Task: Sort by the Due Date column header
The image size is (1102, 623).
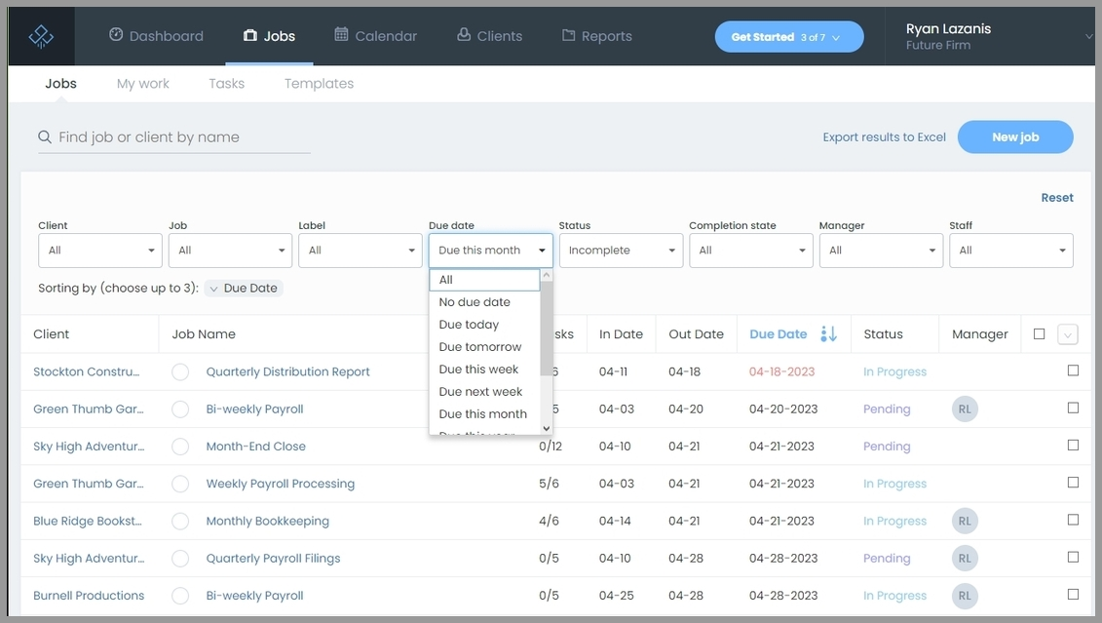Action: tap(778, 334)
